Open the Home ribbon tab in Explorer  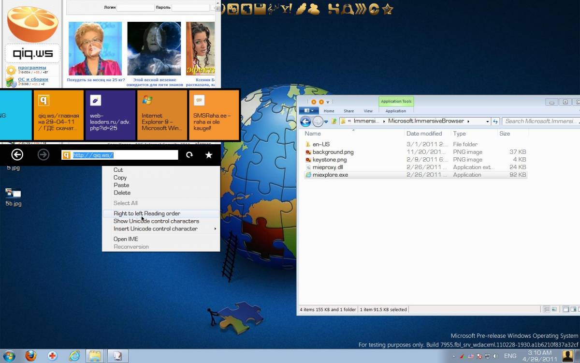pyautogui.click(x=329, y=111)
